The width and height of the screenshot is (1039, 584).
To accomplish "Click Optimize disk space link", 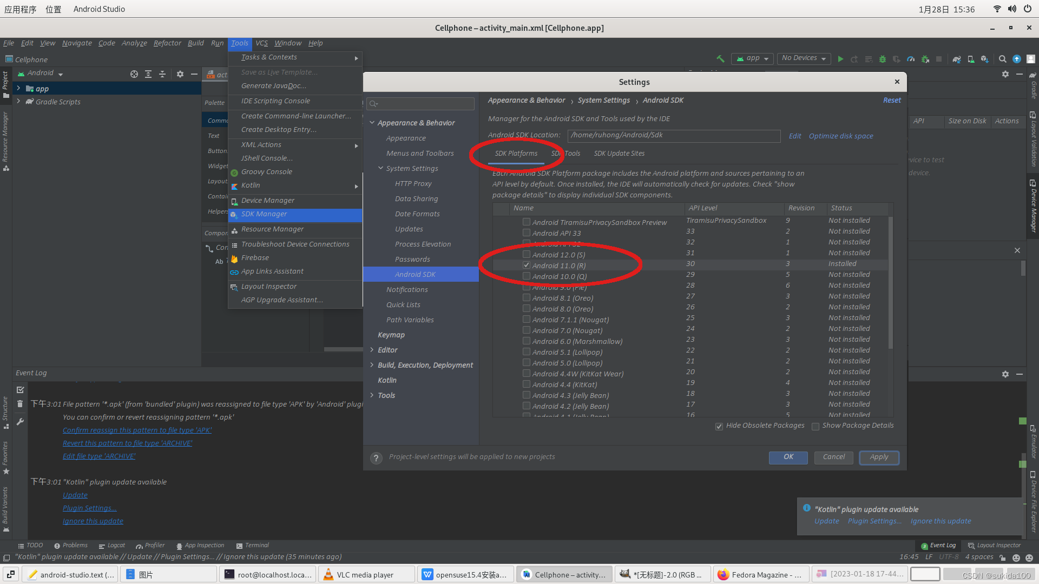I will tap(841, 136).
